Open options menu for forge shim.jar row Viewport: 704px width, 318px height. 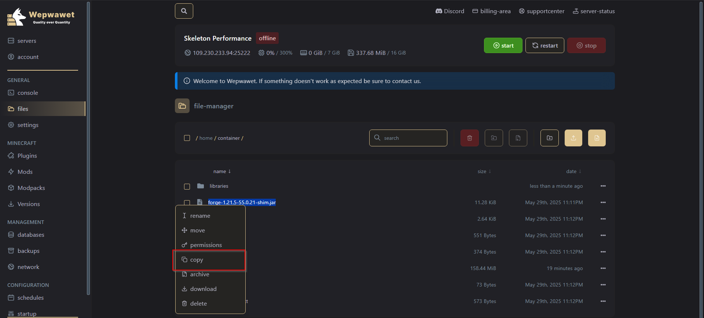603,202
